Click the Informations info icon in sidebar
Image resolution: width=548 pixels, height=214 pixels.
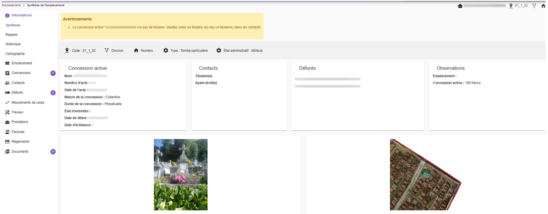pos(7,15)
